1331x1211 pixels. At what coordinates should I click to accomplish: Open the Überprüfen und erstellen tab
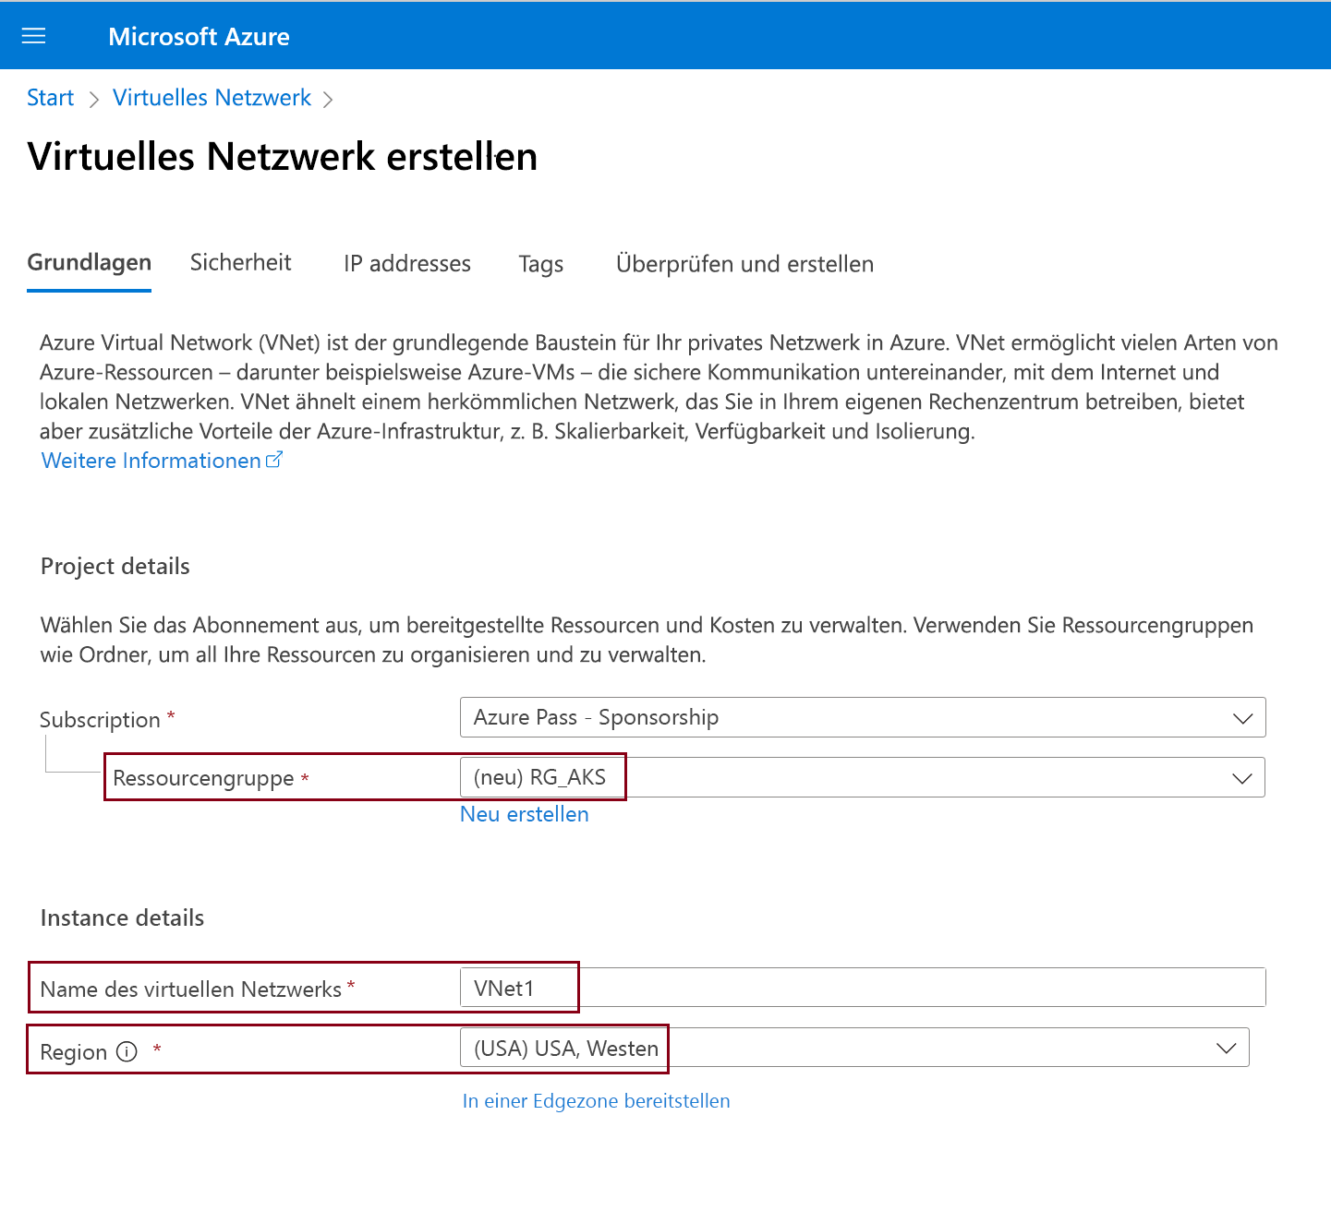[x=744, y=264]
